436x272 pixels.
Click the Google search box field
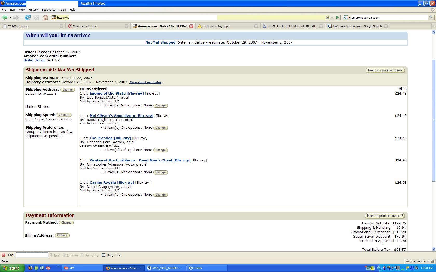(x=389, y=17)
